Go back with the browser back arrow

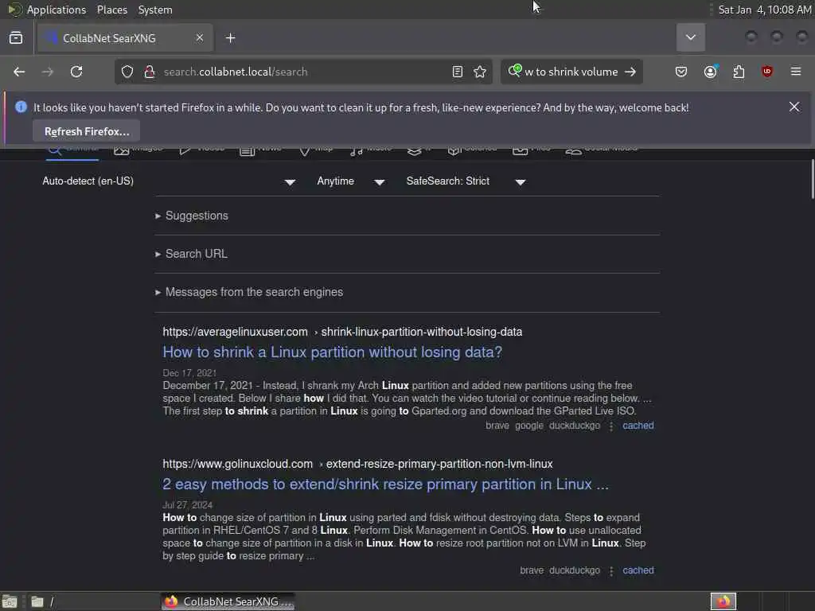click(x=19, y=72)
